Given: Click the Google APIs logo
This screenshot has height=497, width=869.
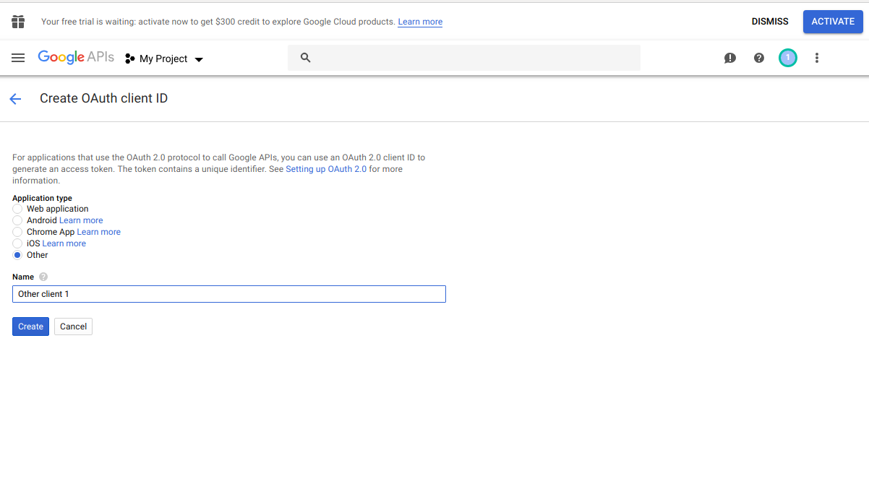Looking at the screenshot, I should point(75,57).
